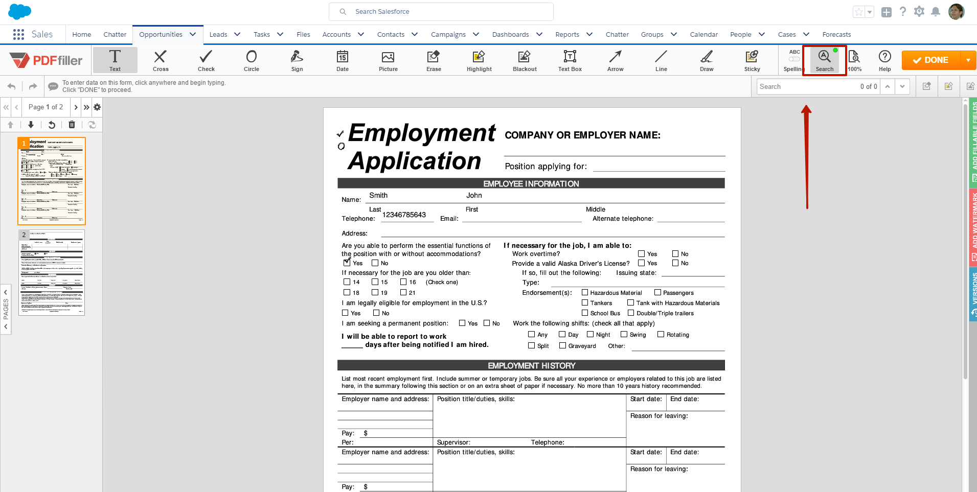Select the Cross mark tool

click(161, 60)
